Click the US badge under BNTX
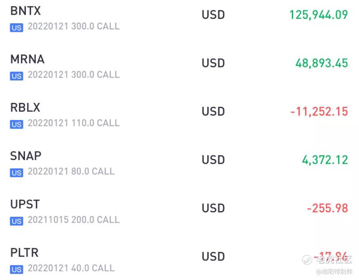This screenshot has width=359, height=280. coord(17,28)
